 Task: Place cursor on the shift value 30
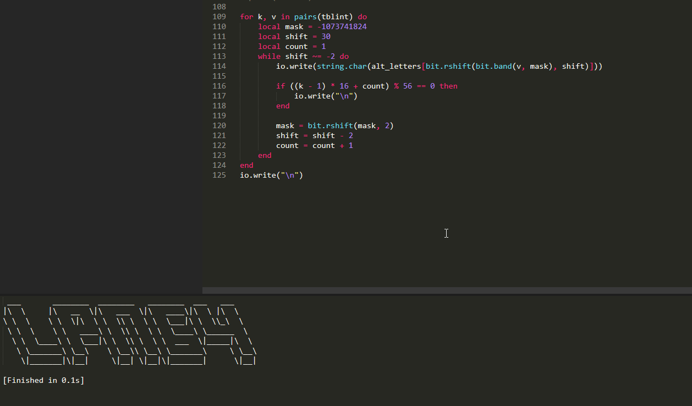coord(326,37)
